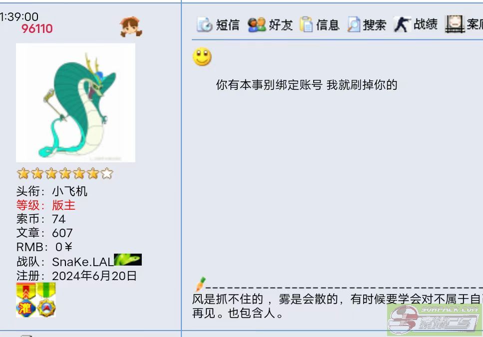Click the green snake team logo
This screenshot has height=337, width=483.
point(128,260)
